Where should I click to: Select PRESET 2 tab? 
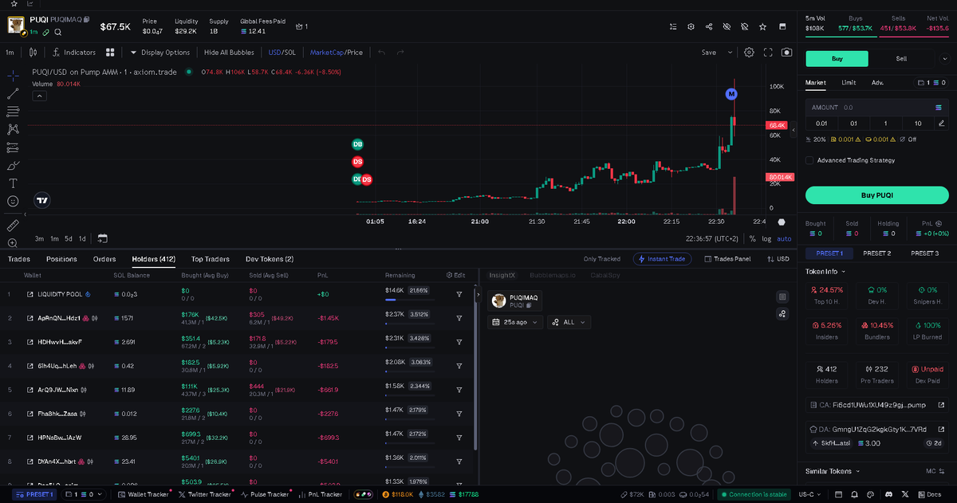coord(876,253)
